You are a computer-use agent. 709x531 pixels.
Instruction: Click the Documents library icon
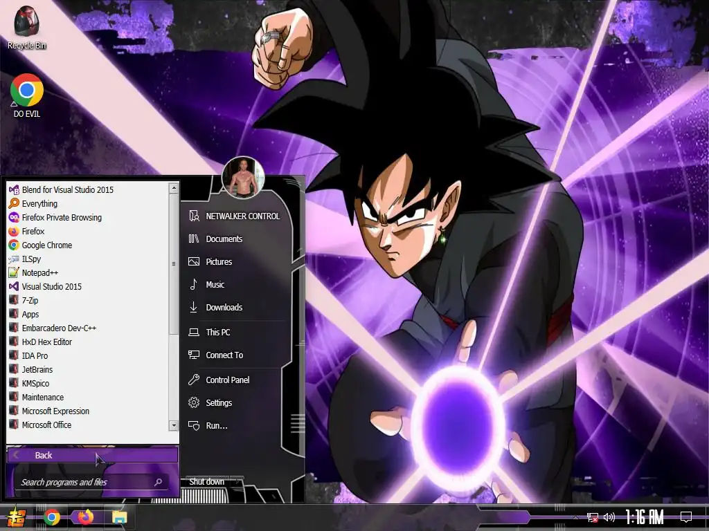194,239
